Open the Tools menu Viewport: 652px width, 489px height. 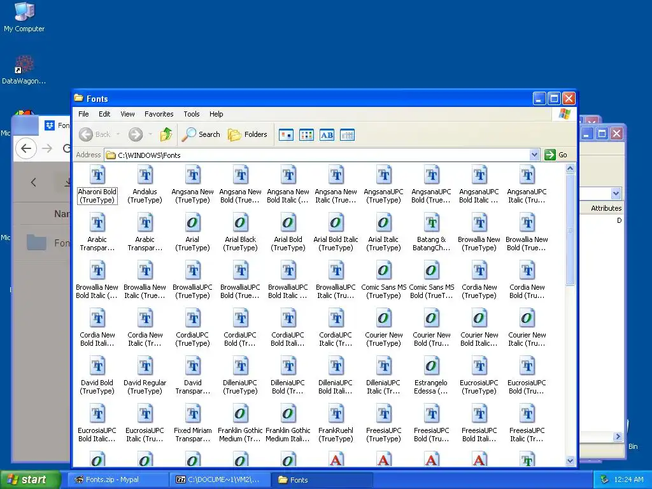pos(192,114)
